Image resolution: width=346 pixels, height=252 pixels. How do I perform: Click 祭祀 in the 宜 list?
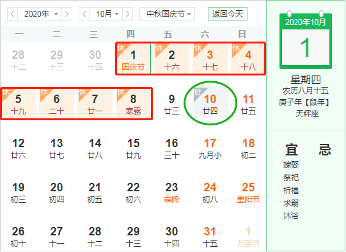point(291,177)
